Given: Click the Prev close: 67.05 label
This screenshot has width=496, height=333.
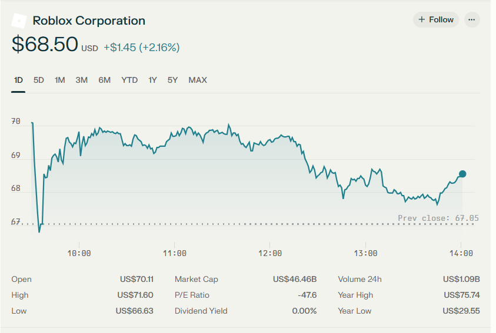Looking at the screenshot, I should click(438, 218).
